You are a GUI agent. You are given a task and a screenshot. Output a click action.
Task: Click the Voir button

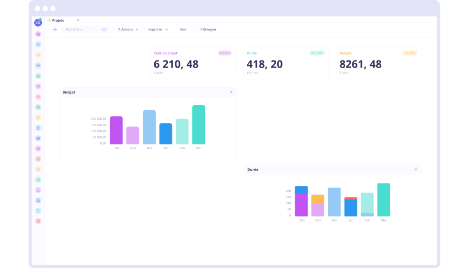point(183,30)
